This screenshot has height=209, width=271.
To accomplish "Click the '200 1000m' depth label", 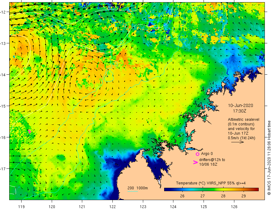I will 138,188.
